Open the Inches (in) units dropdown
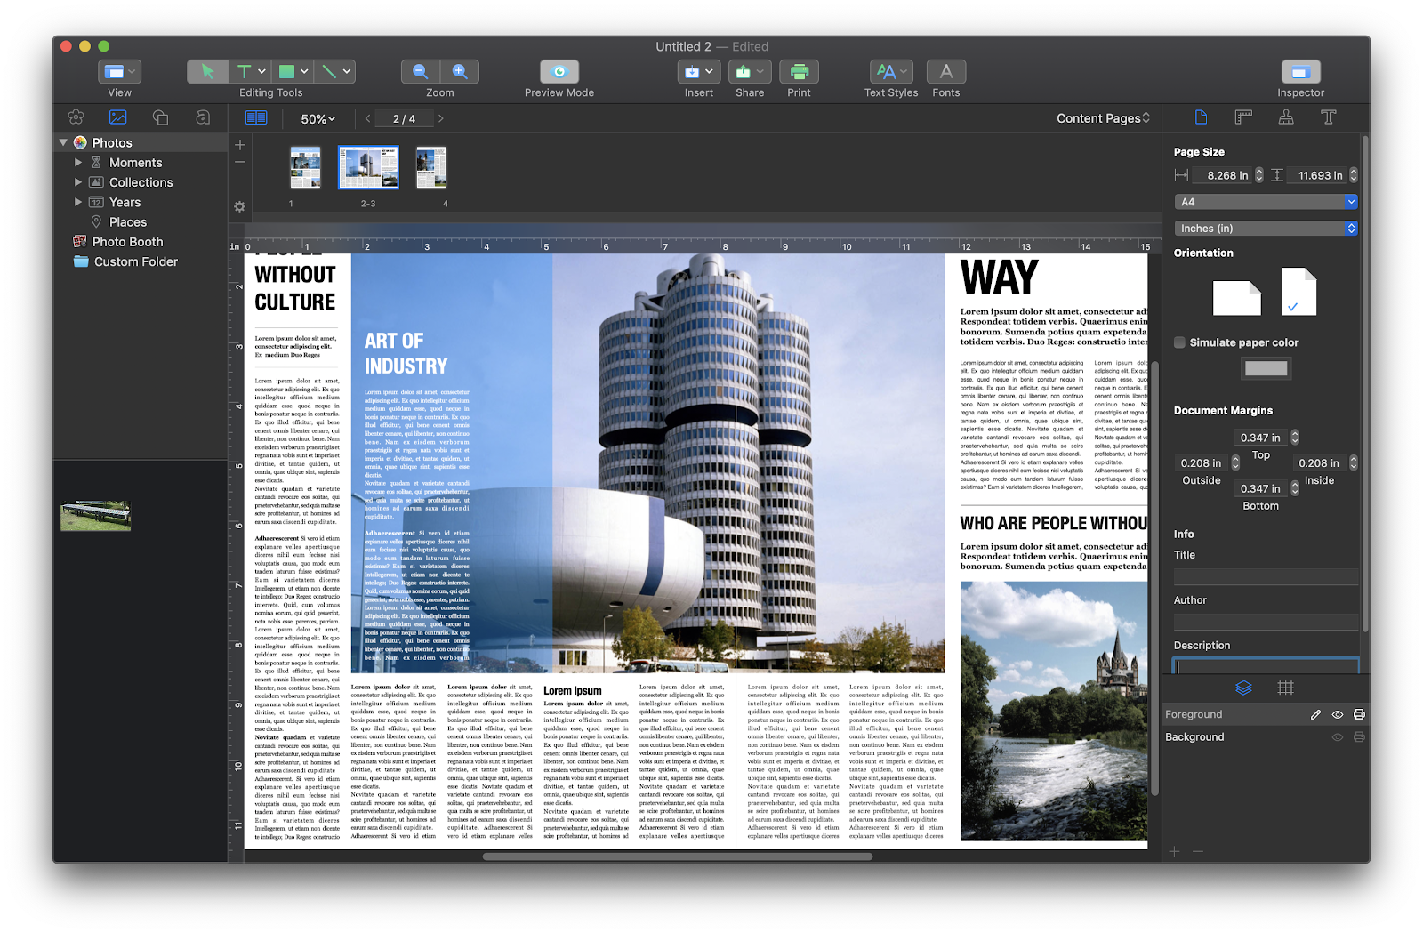This screenshot has height=933, width=1423. coord(1266,229)
